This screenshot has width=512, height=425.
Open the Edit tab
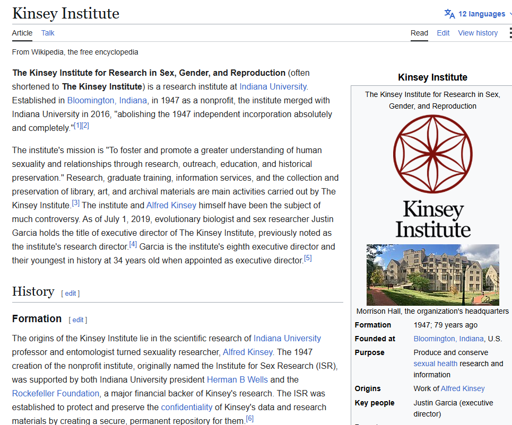443,33
